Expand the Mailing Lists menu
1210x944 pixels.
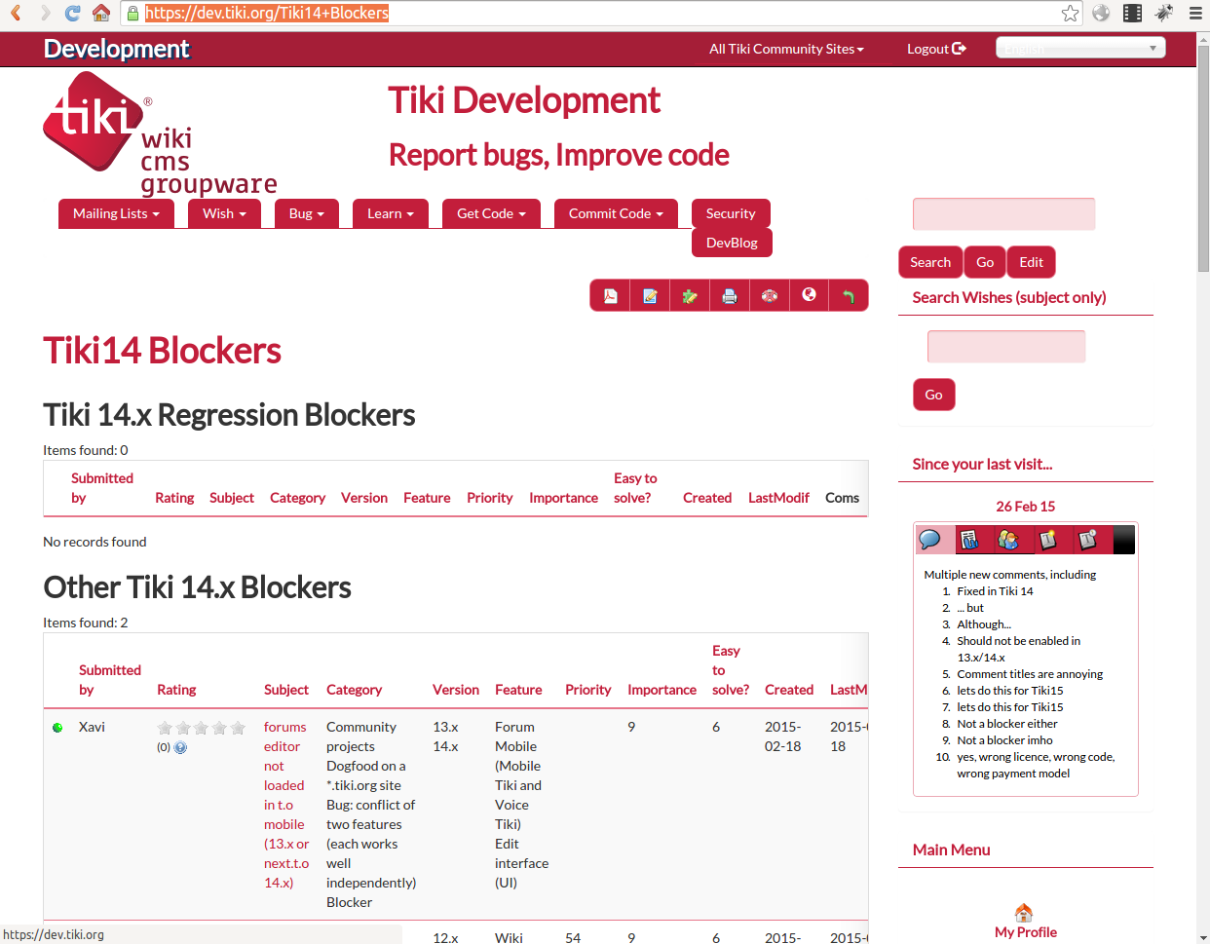click(x=116, y=213)
